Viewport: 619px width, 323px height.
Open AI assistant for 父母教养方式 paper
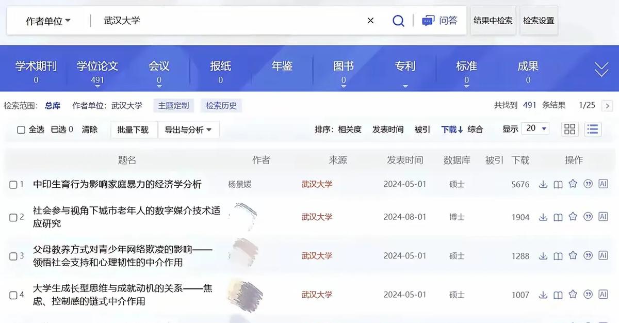coord(603,255)
